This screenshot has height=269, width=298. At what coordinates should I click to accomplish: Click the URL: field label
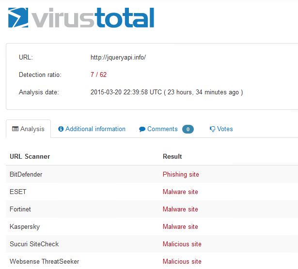26,57
